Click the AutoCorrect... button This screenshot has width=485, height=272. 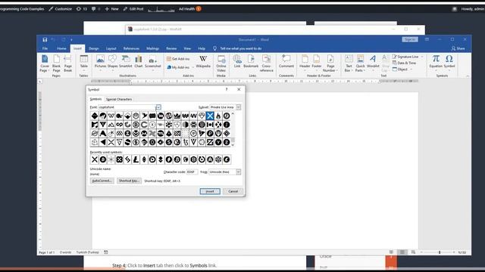pos(102,181)
